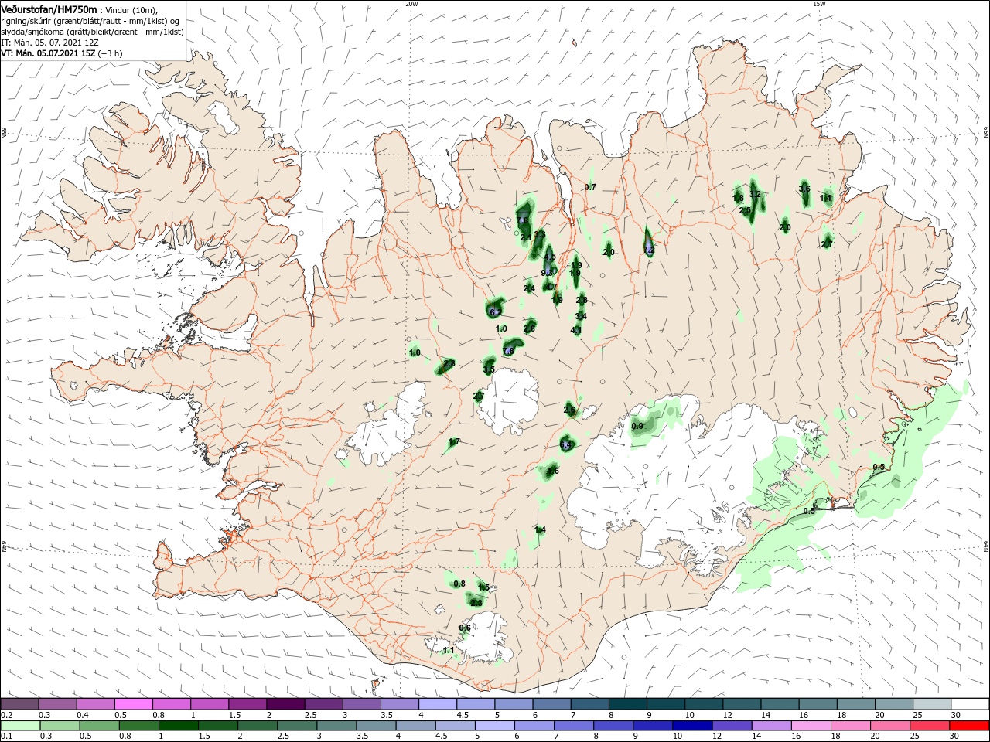Select the dull mauve swatch labeled 0.2
The height and width of the screenshot is (742, 990).
tap(19, 704)
